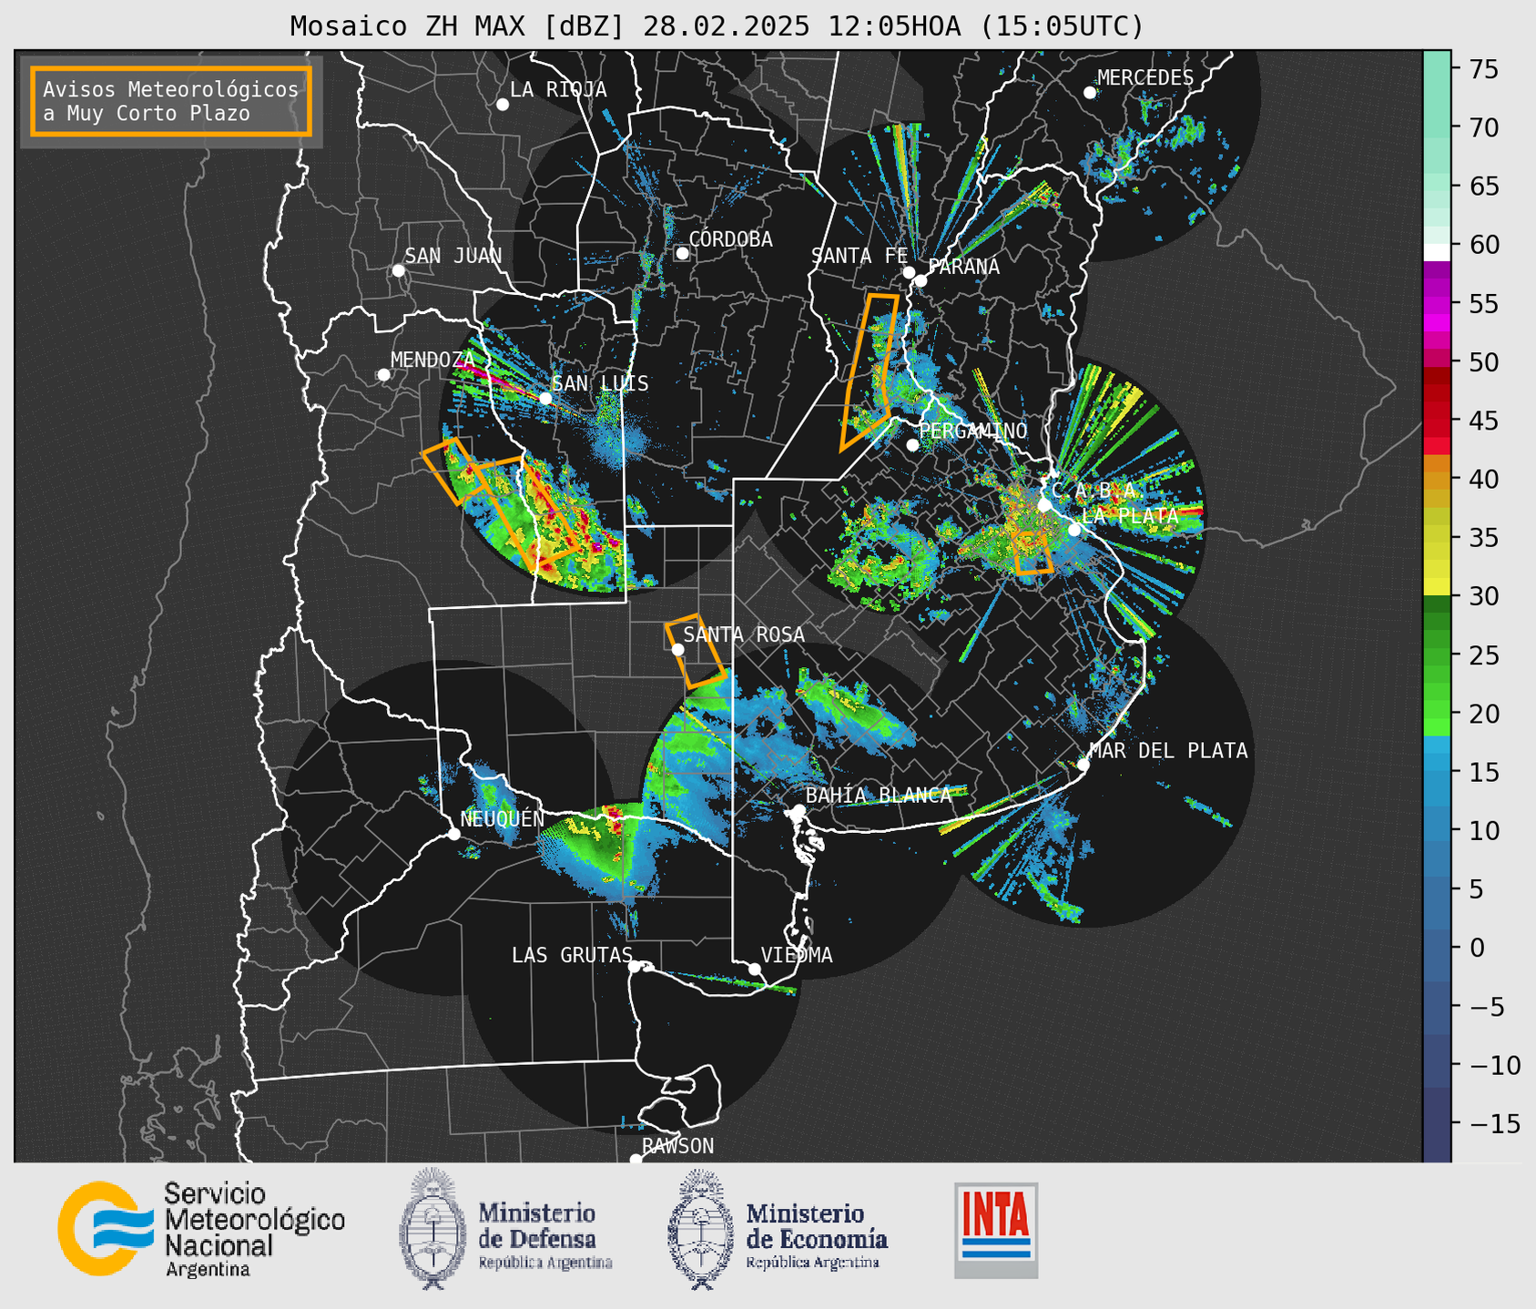Click the 'Ministerio de Economía' text
This screenshot has height=1309, width=1536.
pyautogui.click(x=817, y=1225)
